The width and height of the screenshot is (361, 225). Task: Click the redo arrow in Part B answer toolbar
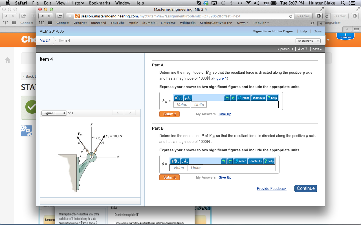coord(230,161)
